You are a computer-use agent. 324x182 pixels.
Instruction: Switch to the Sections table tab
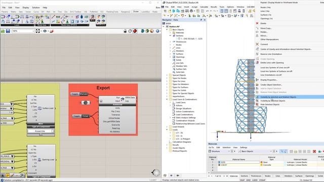tap(244, 176)
